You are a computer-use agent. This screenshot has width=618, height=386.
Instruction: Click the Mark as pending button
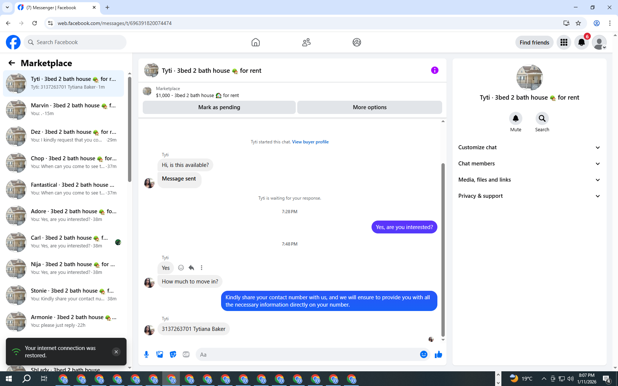219,107
